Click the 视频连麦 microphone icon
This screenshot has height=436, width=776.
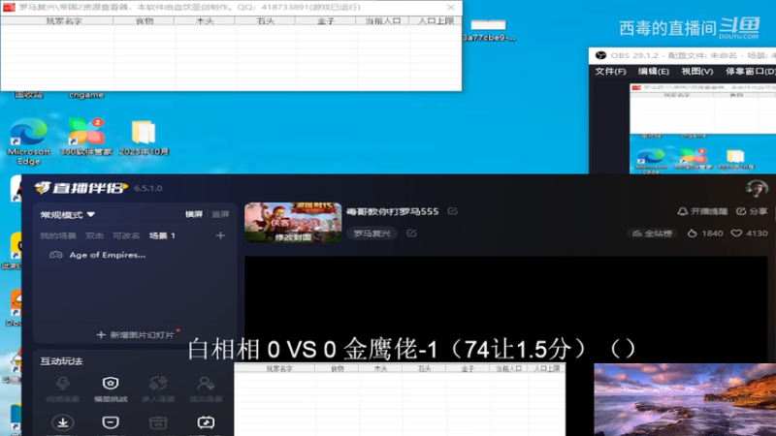click(x=63, y=383)
